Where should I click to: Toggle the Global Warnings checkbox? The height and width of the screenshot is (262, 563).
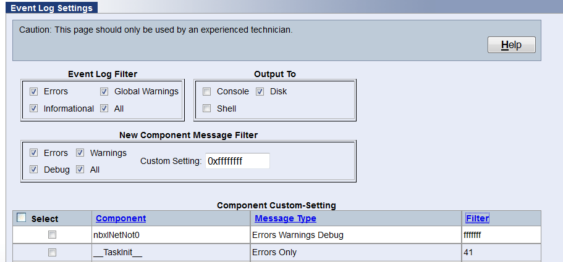point(104,92)
